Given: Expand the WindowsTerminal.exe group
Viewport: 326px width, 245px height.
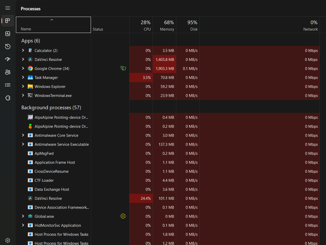Looking at the screenshot, I should click(23, 95).
